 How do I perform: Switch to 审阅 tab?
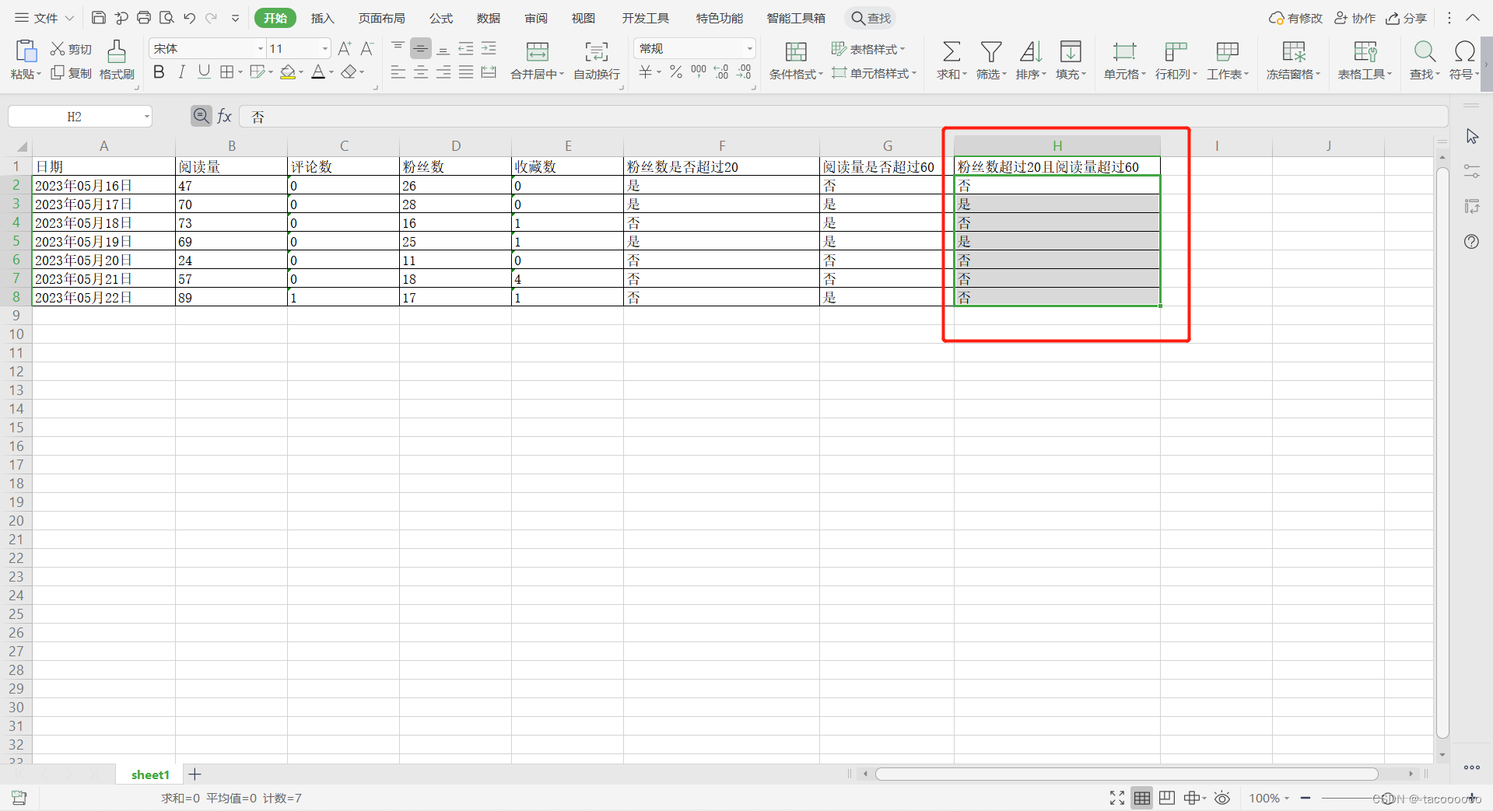point(536,18)
